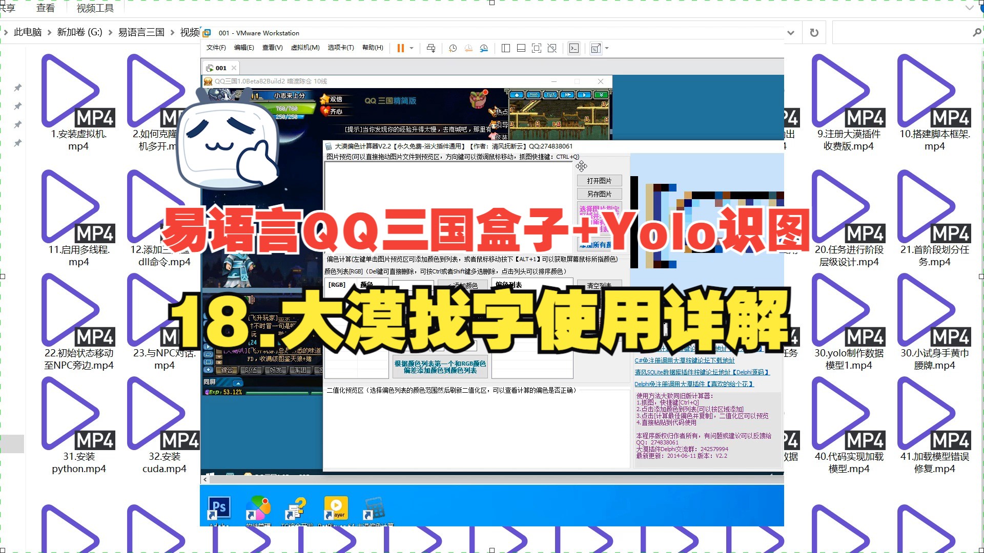This screenshot has width=984, height=553.
Task: Click the VMware stretch guest display icon
Action: (596, 48)
